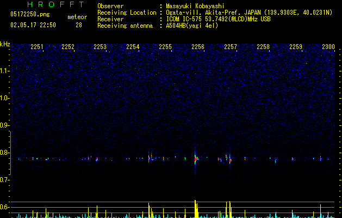Click the 1.0 kHz axis label
Screen dimensions: 342x218
(x=4, y=98)
